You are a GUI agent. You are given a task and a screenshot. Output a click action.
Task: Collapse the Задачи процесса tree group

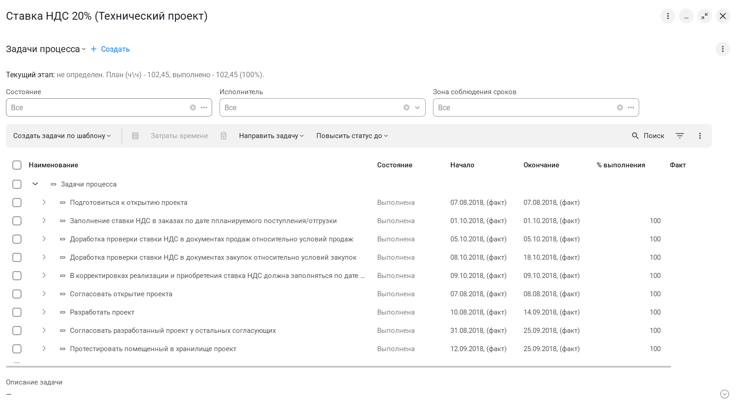[35, 184]
